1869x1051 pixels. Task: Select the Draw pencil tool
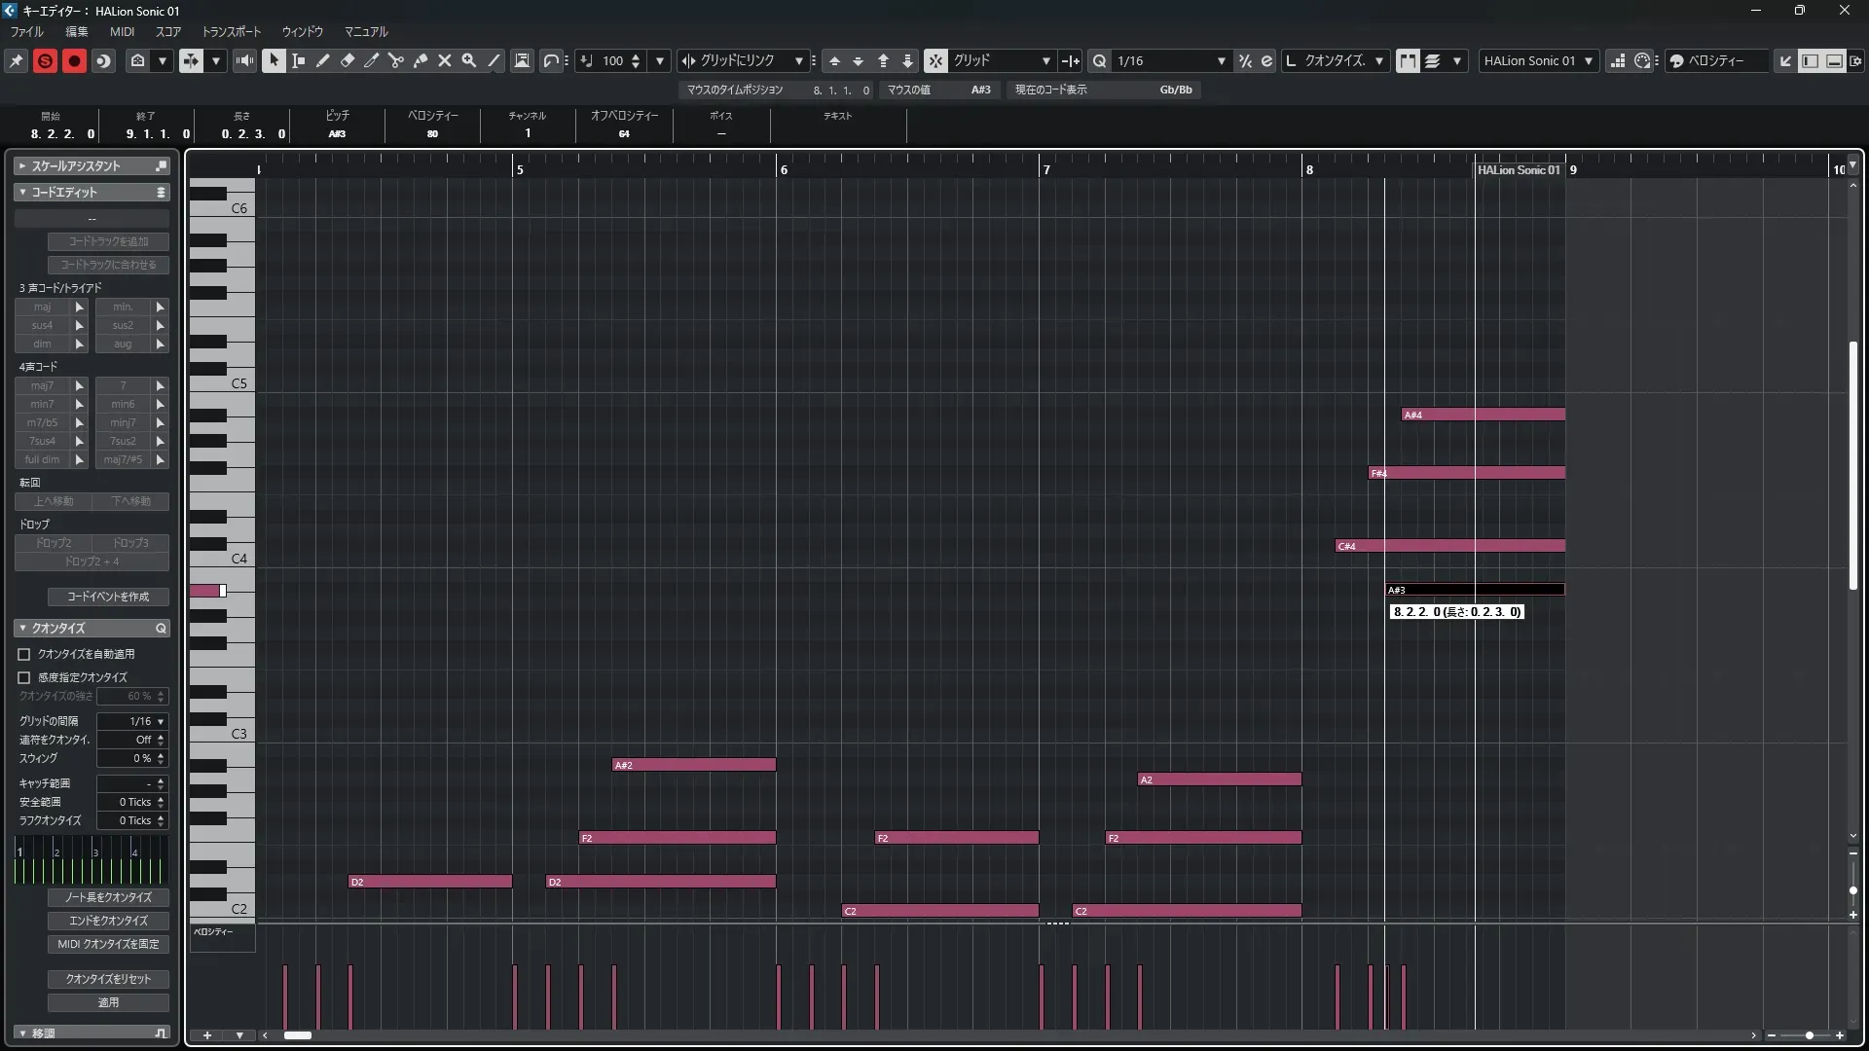point(322,60)
